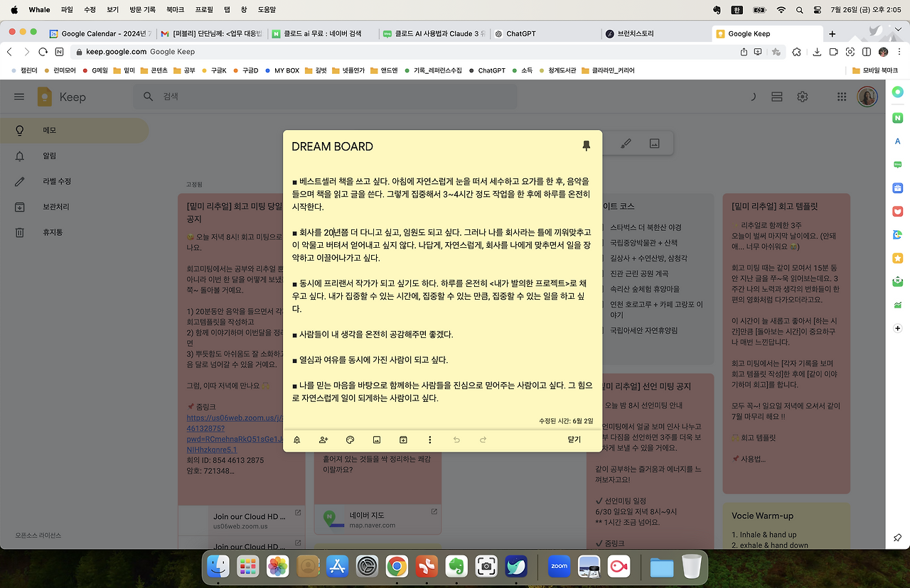Set a reminder on the DREAM BOARD note
The image size is (910, 588).
296,440
